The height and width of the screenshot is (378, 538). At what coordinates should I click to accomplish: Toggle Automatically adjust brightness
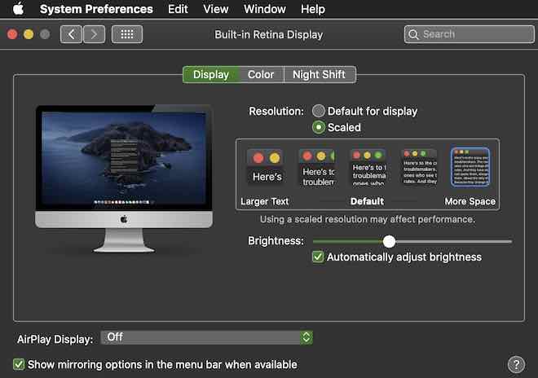click(x=318, y=257)
